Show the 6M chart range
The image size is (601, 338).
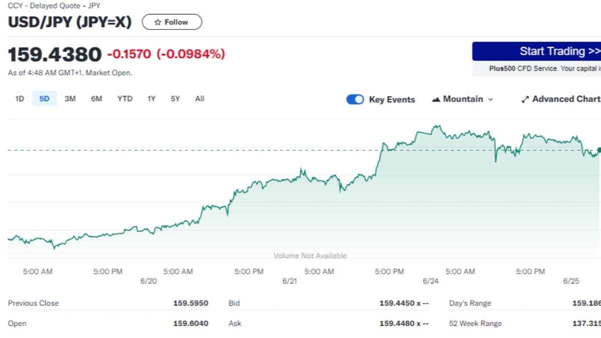pyautogui.click(x=96, y=99)
